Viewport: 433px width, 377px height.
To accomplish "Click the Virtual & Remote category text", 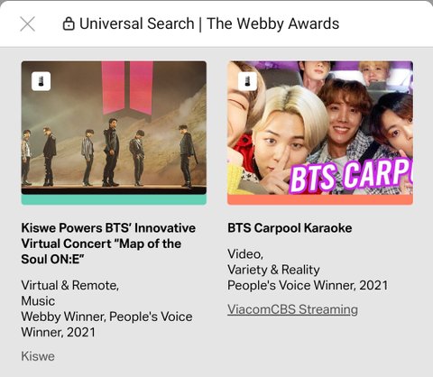I will point(70,285).
